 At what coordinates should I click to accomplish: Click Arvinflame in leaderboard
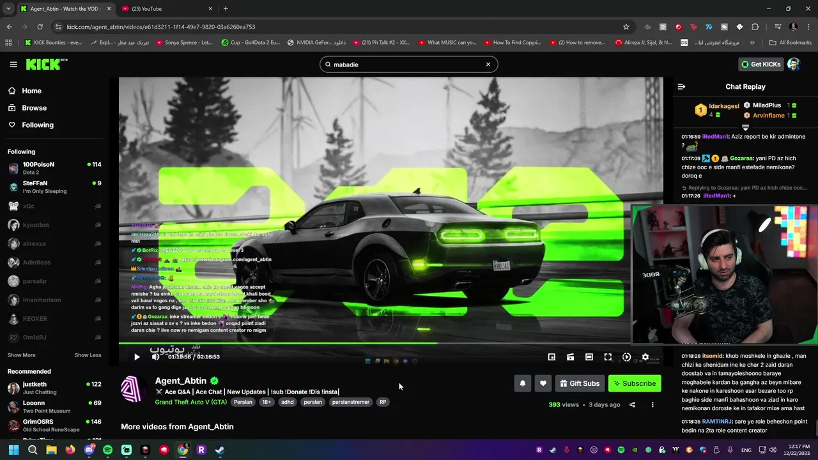[x=768, y=116]
